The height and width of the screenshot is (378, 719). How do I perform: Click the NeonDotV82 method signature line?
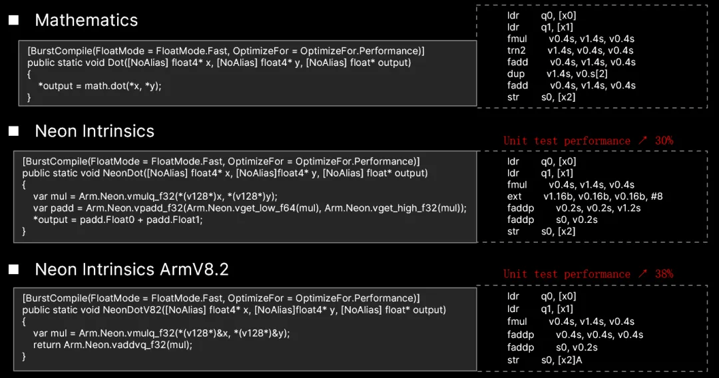click(x=234, y=309)
